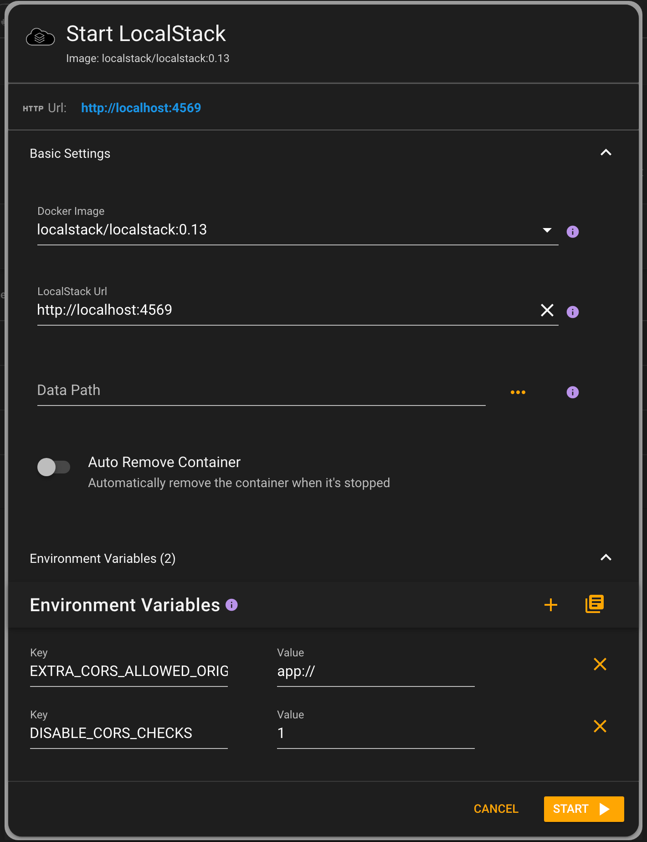Click the LocalStack cloud logo icon
Viewport: 647px width, 842px height.
pos(40,37)
